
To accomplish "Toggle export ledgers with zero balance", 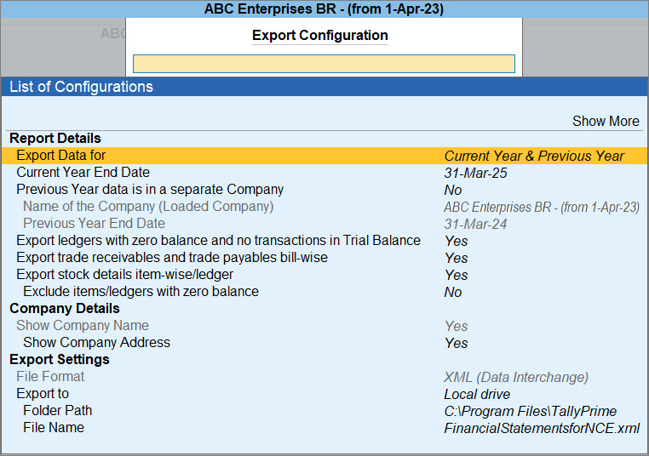I will click(x=324, y=241).
